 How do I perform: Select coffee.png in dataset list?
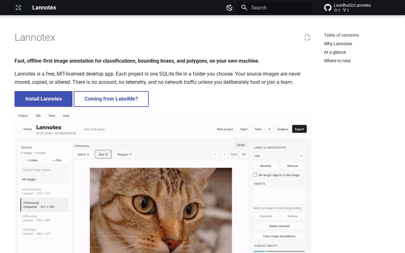point(45,218)
